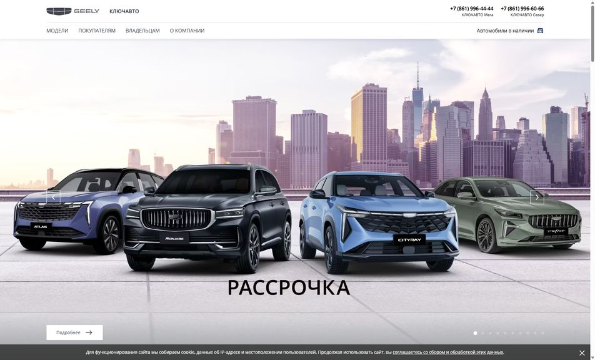
Task: Click the arrow icon in Подробнее button
Action: (89, 332)
